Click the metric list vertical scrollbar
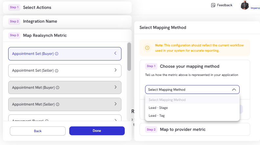260x145 pixels. (x=129, y=57)
